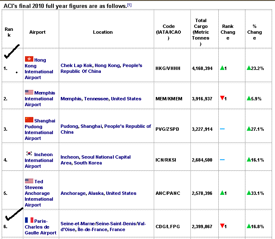
Task: Follow the People's Republic Of China link, Hong Kong row
Action: click(101, 68)
